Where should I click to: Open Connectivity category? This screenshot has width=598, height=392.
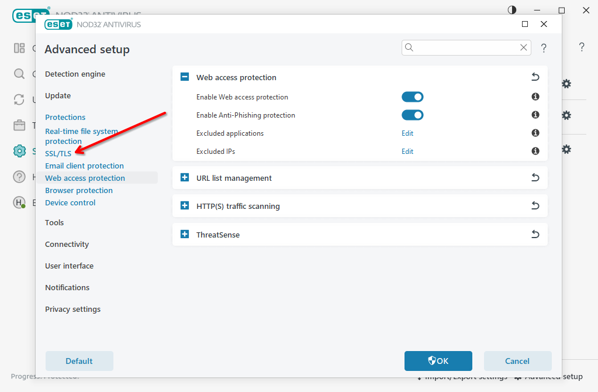(x=67, y=245)
